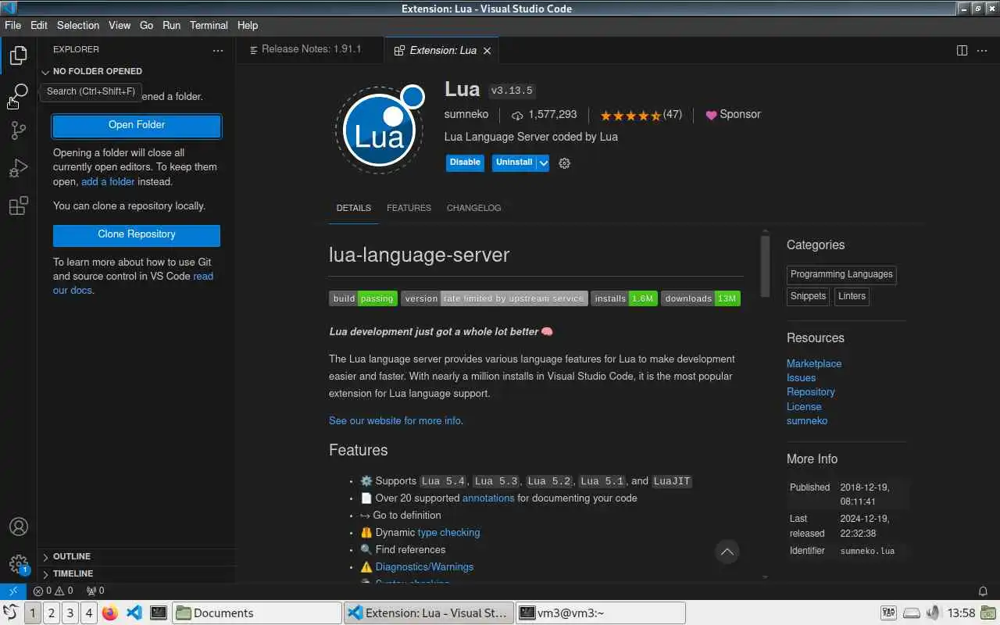Click the Snippets category tag
The height and width of the screenshot is (625, 1000).
tap(808, 296)
